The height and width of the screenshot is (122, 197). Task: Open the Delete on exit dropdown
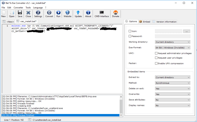pyautogui.click(x=172, y=88)
